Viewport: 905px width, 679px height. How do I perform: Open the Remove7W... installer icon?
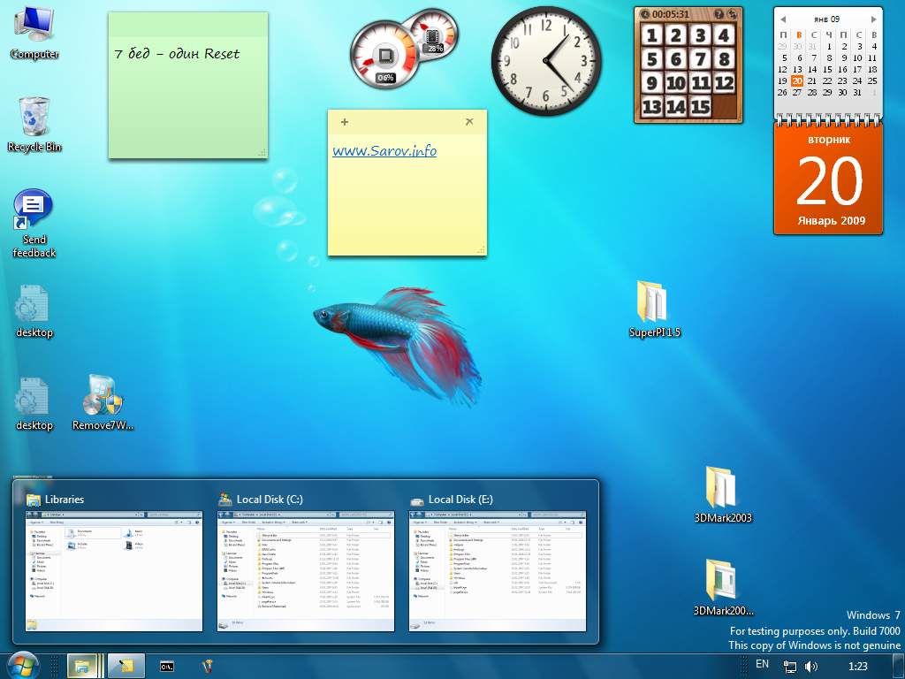tap(103, 396)
